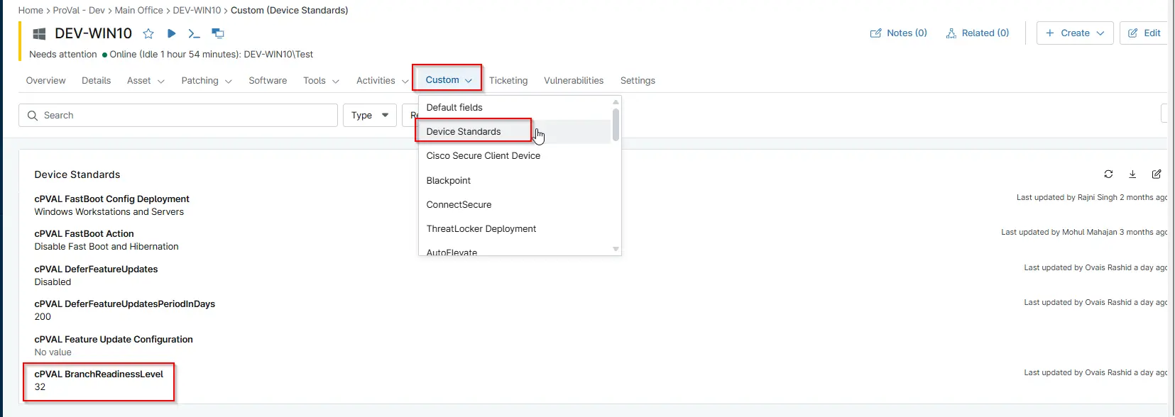Expand the Patching tab menu
This screenshot has width=1175, height=417.
[x=206, y=81]
